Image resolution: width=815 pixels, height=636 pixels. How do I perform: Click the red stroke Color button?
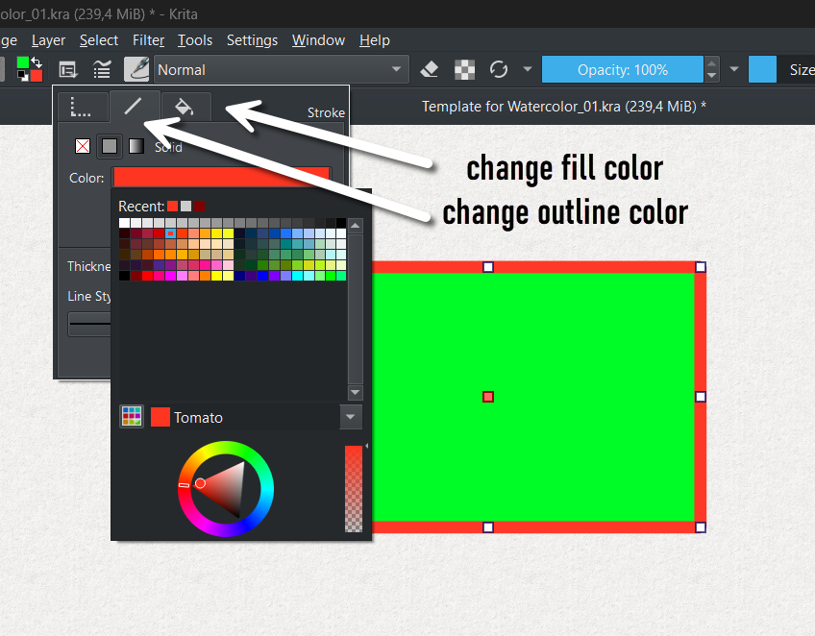click(x=221, y=177)
